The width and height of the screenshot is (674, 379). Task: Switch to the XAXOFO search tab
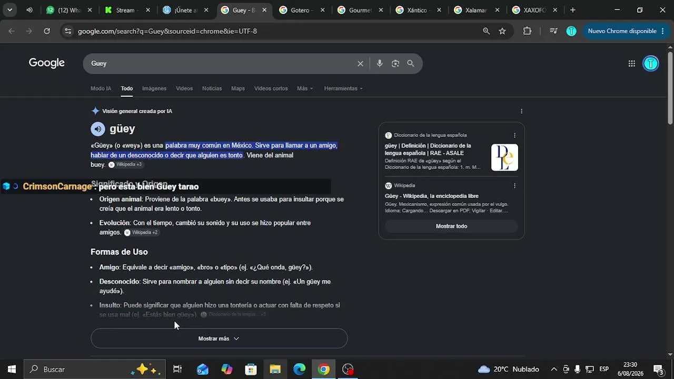tap(534, 10)
